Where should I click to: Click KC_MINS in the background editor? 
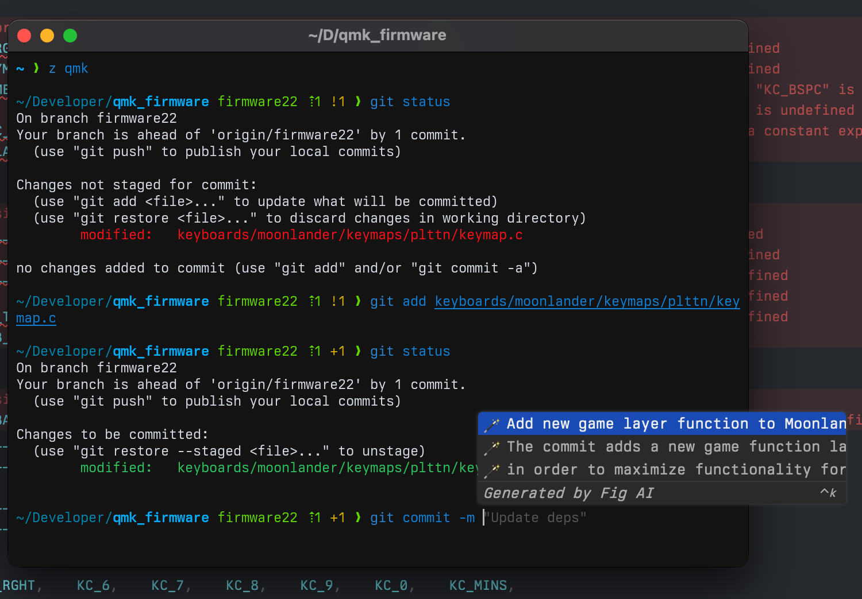478,585
